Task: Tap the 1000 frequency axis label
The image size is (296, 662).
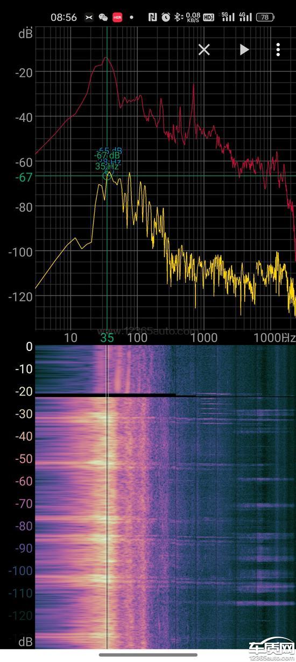Action: click(204, 338)
